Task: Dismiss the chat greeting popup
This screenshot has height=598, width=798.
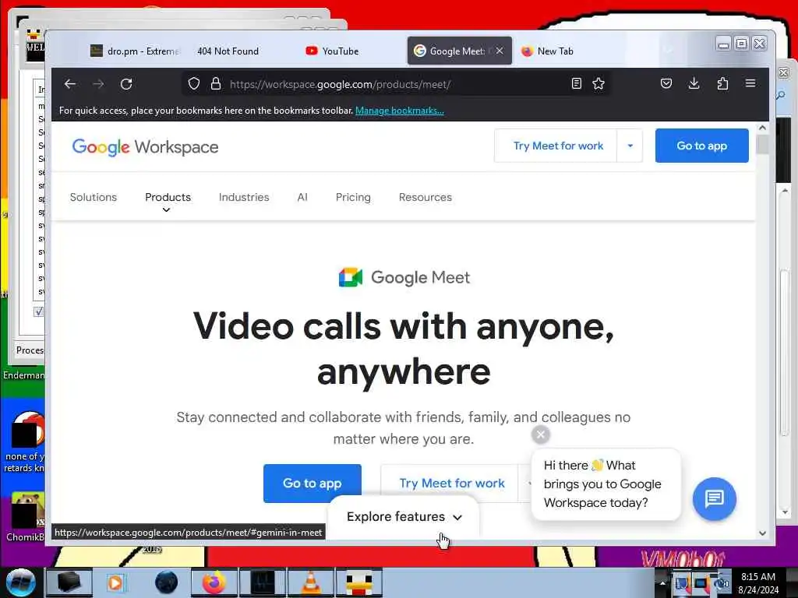Action: click(541, 434)
